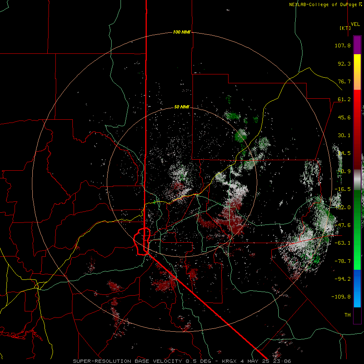Pick the gray near-zero segment of the color bar

357,180
